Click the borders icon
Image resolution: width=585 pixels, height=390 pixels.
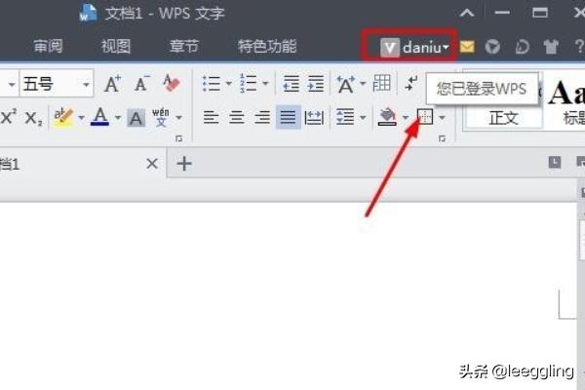coord(425,117)
